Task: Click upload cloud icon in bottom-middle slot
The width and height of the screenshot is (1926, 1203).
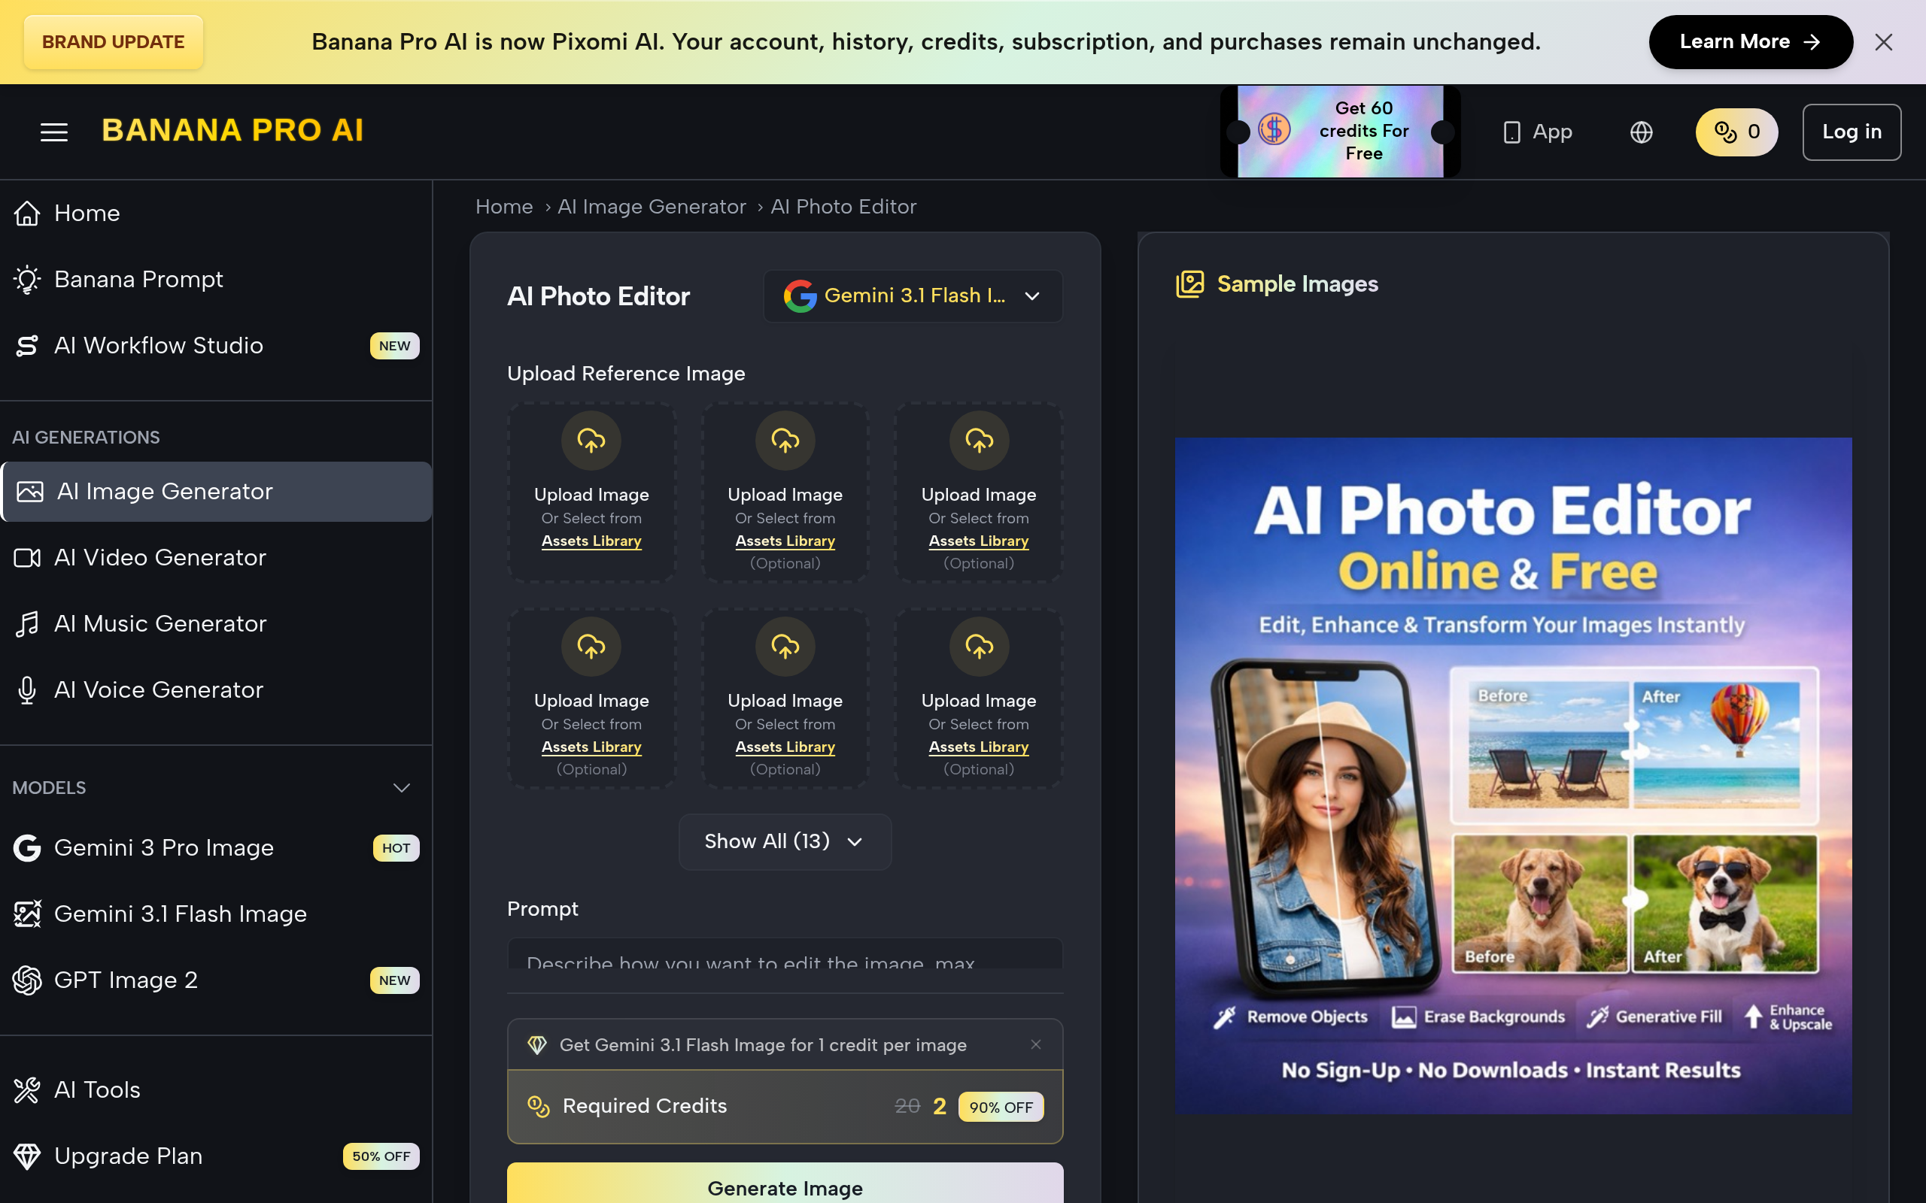Action: tap(785, 647)
